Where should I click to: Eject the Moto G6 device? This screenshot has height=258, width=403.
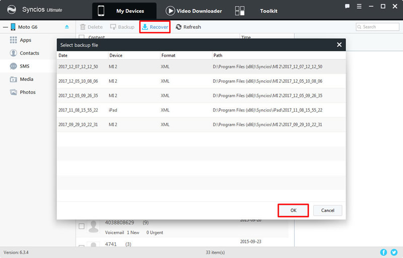pos(67,27)
